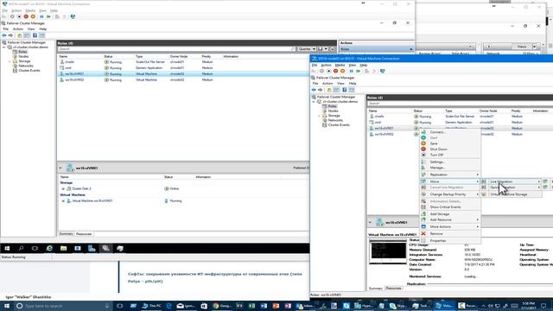Switch to Summary tab in left details pane
The width and height of the screenshot is (553, 311).
pyautogui.click(x=66, y=234)
